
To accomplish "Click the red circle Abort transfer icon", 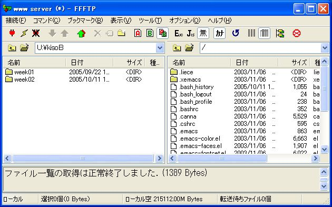I will [x=296, y=33].
